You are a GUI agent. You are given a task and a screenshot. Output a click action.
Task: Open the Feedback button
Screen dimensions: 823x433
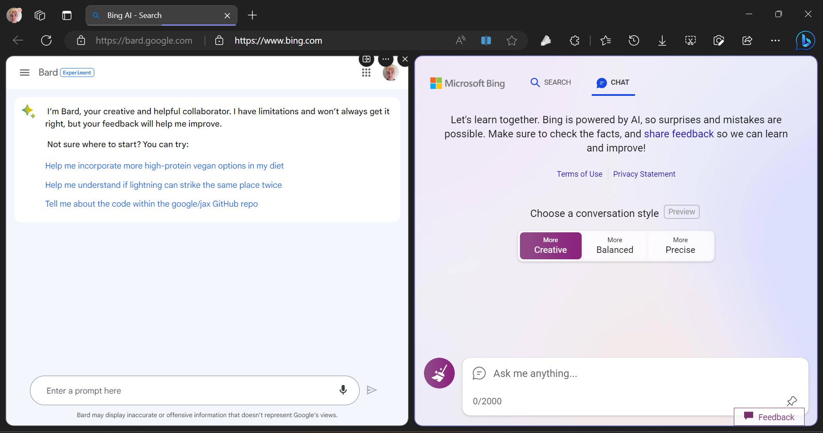769,417
